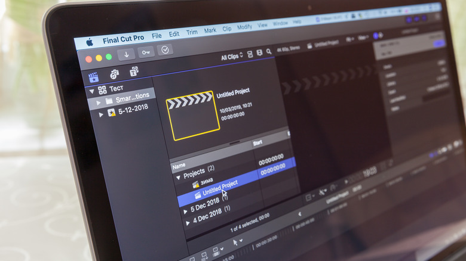Show the Libraries sidebar clapperboard icon
The image size is (466, 261).
click(x=93, y=76)
